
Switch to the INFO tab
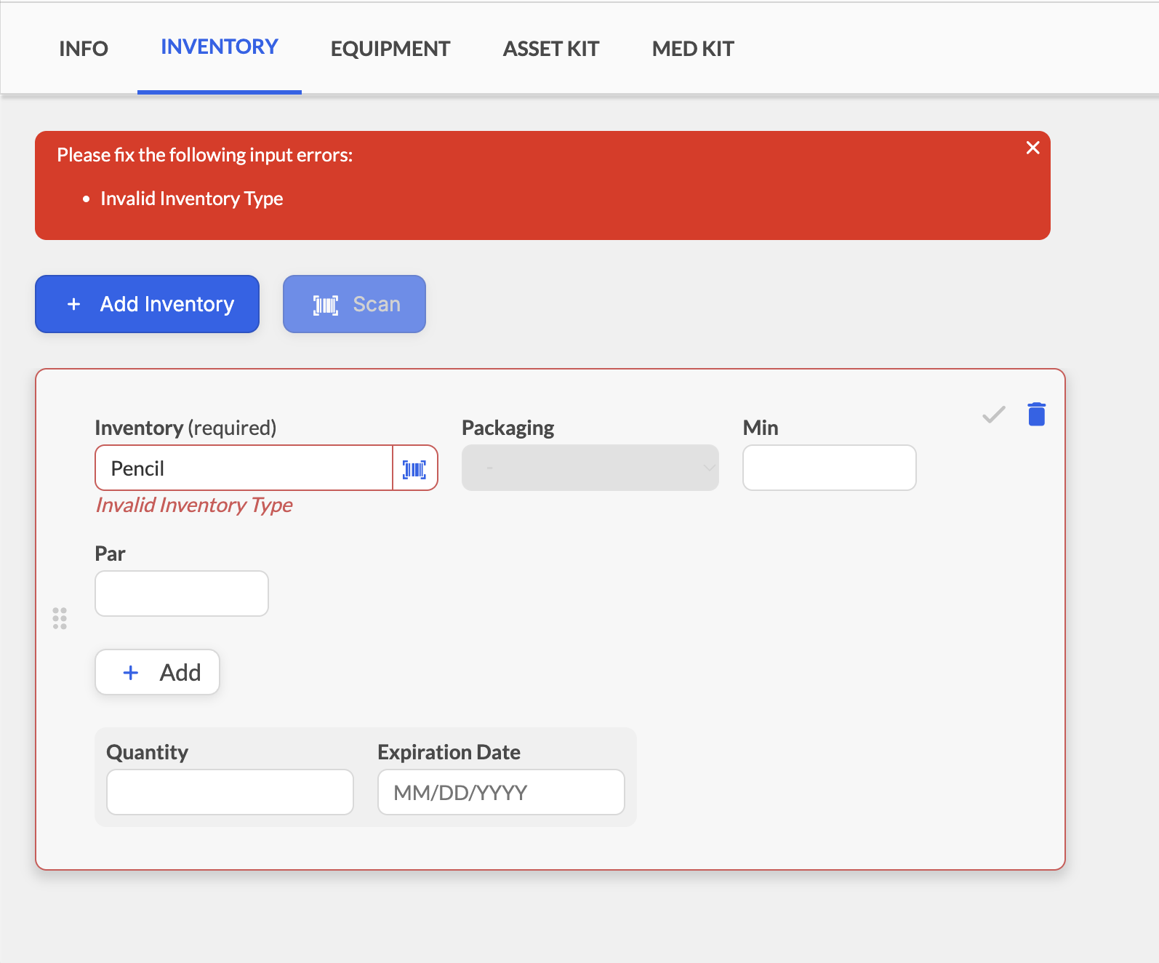84,49
